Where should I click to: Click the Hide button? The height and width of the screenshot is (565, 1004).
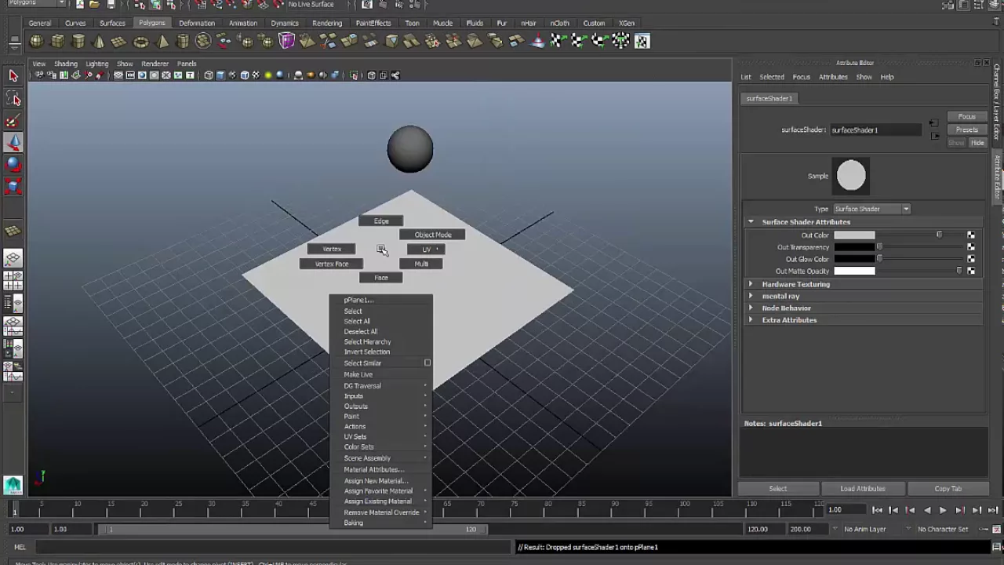point(977,143)
